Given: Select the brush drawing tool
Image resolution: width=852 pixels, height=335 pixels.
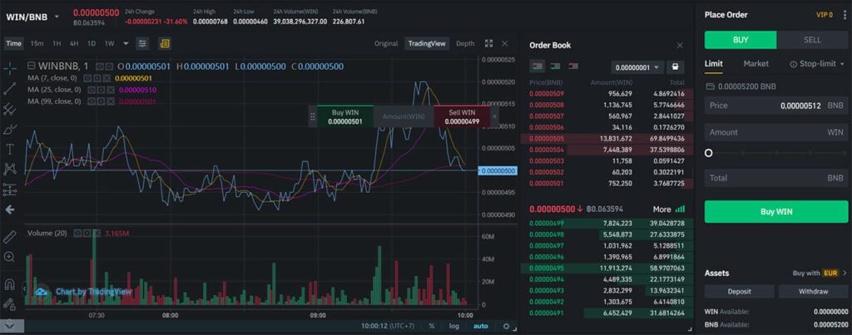Looking at the screenshot, I should coord(10,129).
